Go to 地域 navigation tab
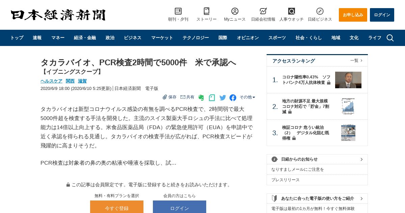405x213 pixels. [336, 38]
